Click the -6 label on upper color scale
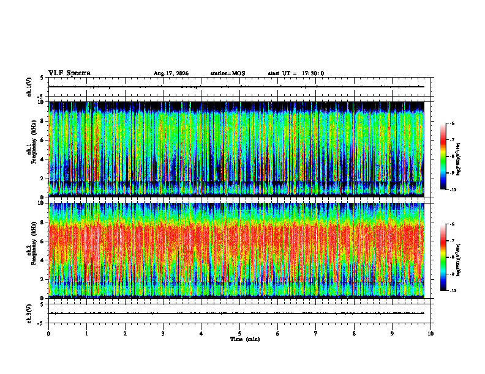The width and height of the screenshot is (485, 374). [x=452, y=123]
